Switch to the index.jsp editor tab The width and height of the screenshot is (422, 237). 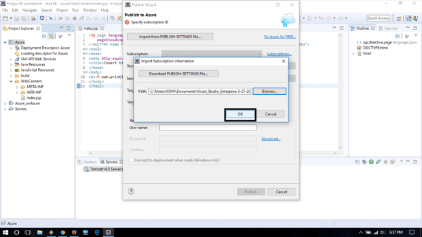tap(91, 29)
